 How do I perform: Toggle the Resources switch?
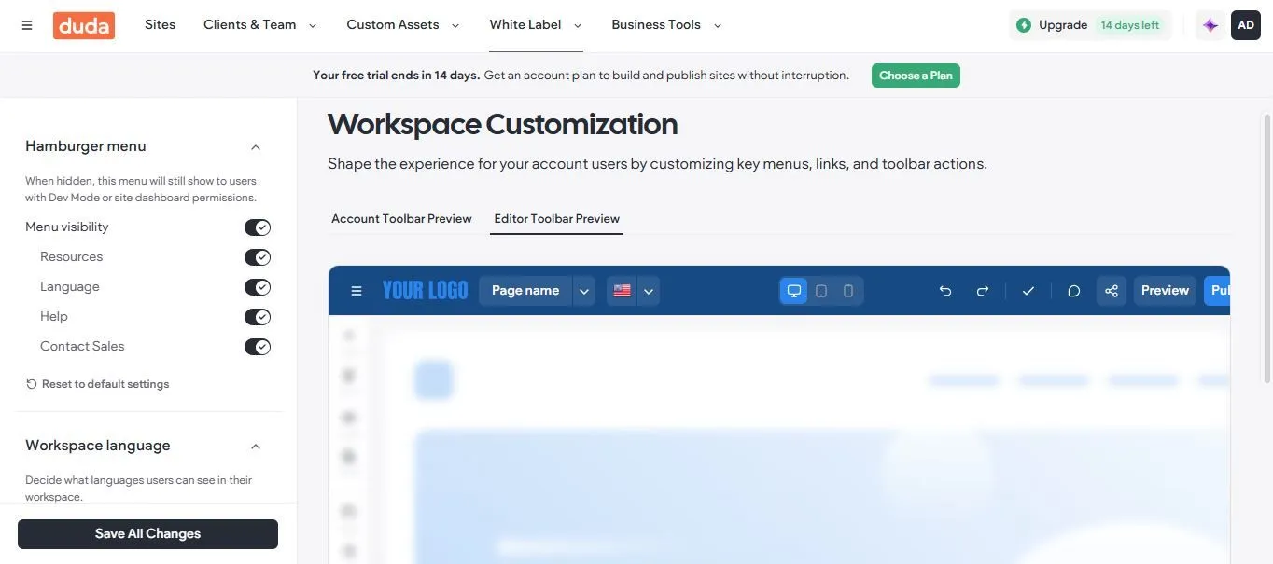[x=258, y=257]
